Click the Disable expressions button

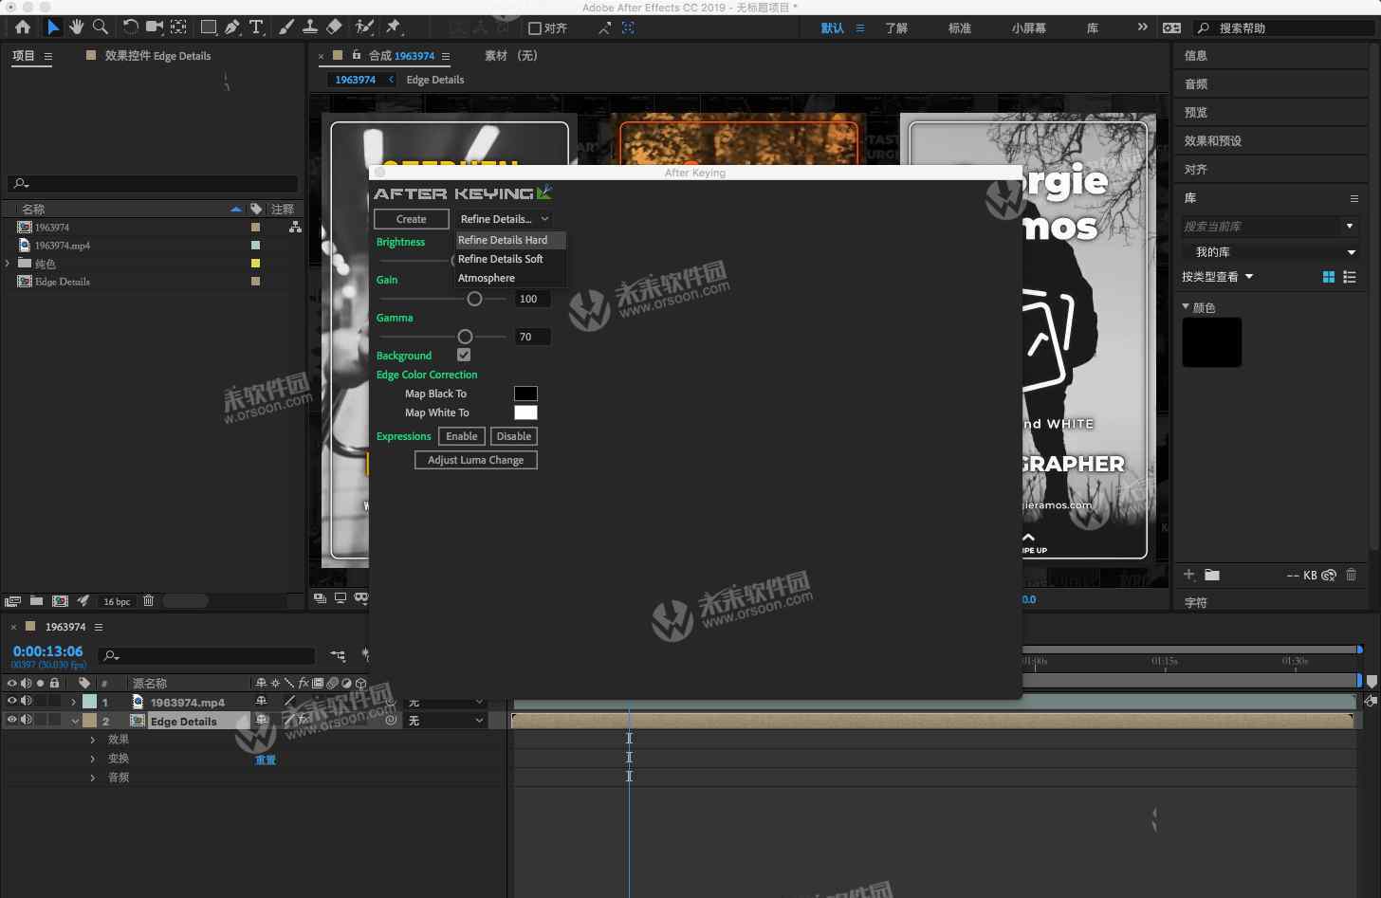514,436
